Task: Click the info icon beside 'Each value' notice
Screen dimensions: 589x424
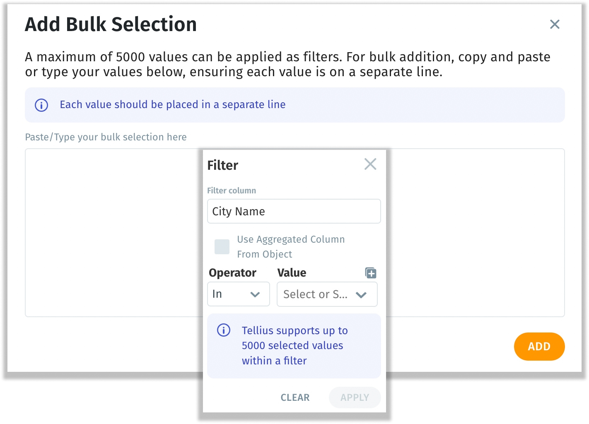Action: pyautogui.click(x=41, y=105)
